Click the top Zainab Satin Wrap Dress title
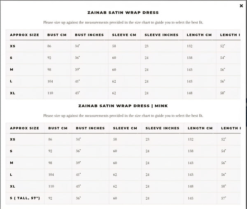The width and height of the screenshot is (247, 209). coord(123,13)
